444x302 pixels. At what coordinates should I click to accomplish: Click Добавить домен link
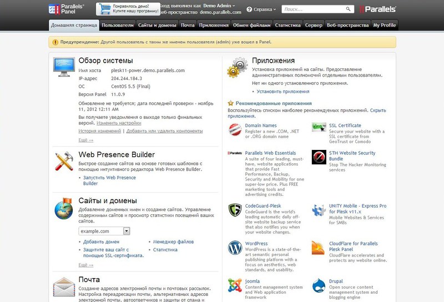101,241
